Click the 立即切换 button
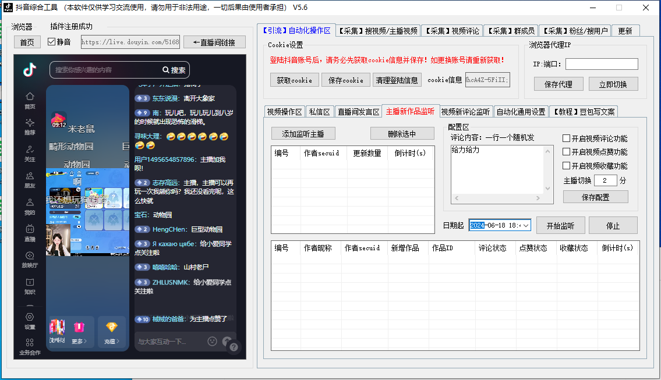 613,84
